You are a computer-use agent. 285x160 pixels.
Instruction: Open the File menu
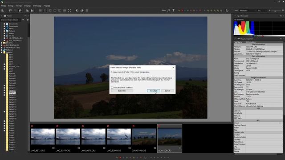[3, 6]
